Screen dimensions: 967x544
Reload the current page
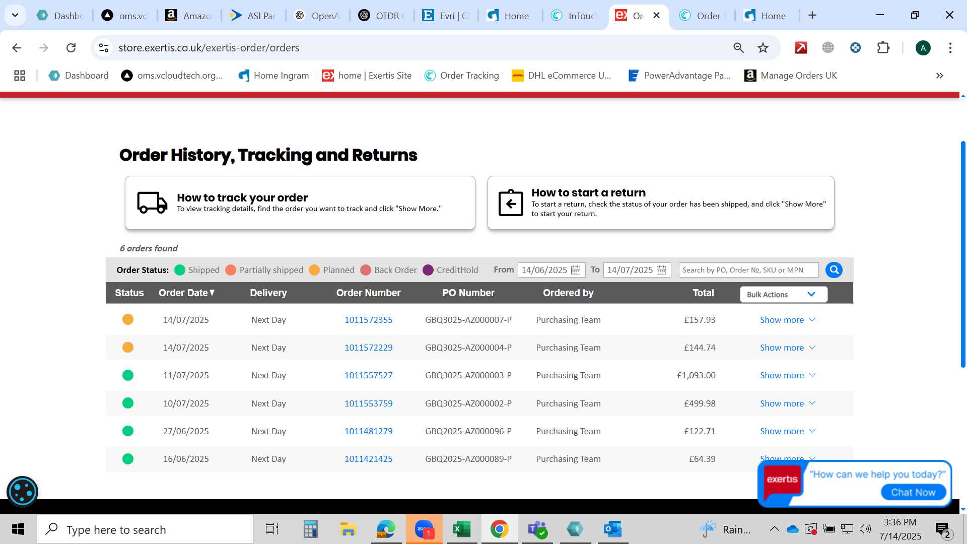71,48
